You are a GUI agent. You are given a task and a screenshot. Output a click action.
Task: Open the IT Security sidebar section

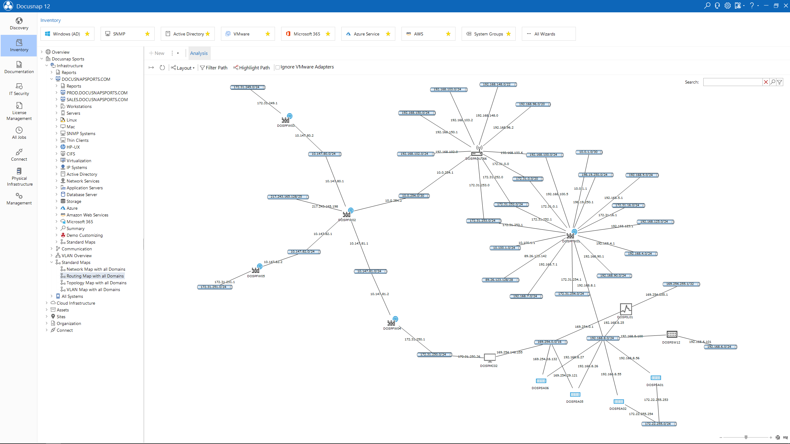[19, 89]
